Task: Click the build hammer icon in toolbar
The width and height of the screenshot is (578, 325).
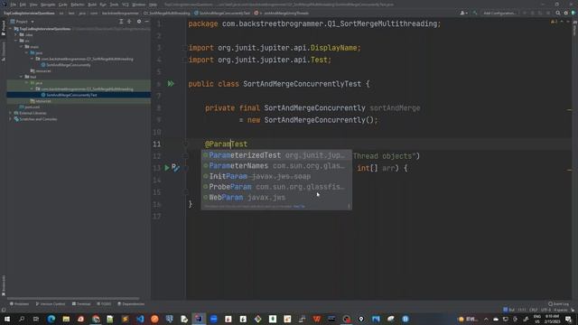Action: (475, 13)
